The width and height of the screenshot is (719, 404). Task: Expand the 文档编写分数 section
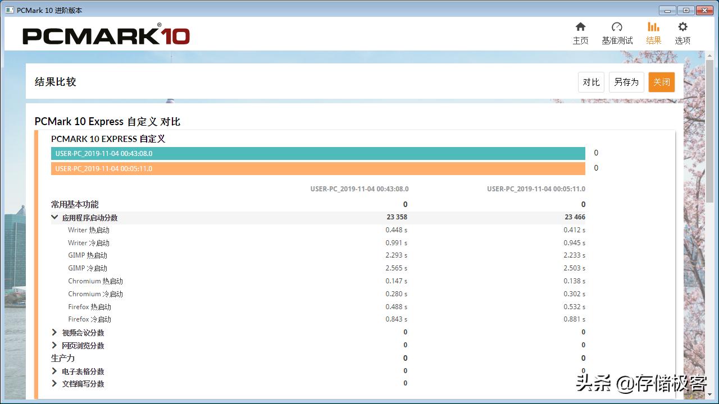click(x=54, y=383)
